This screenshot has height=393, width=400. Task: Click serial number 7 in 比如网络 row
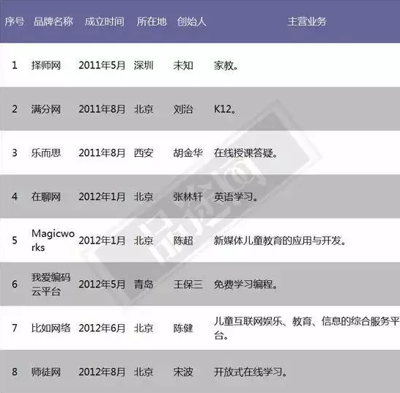pyautogui.click(x=15, y=328)
